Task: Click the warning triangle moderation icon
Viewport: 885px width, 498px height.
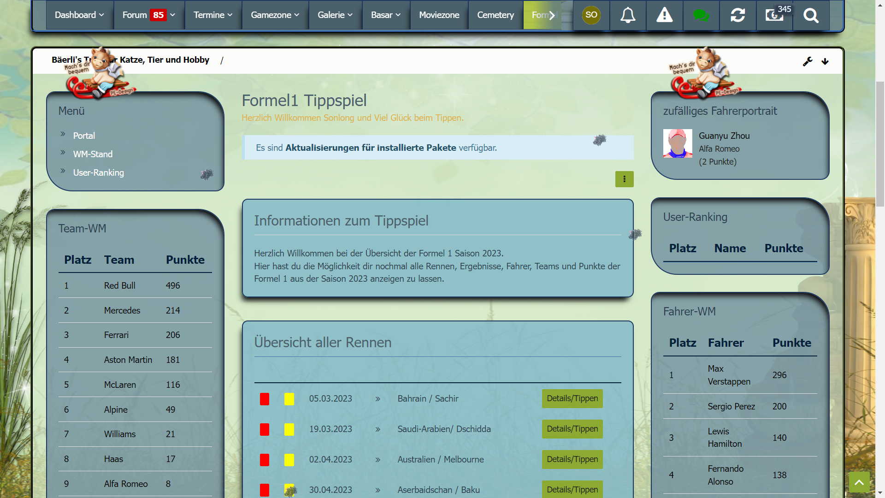Action: coord(664,15)
